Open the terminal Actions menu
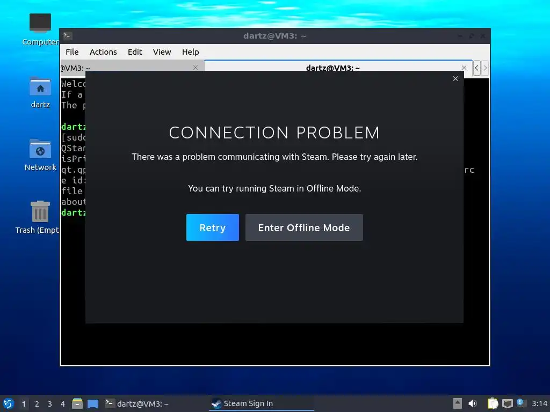This screenshot has width=550, height=412. (x=103, y=52)
